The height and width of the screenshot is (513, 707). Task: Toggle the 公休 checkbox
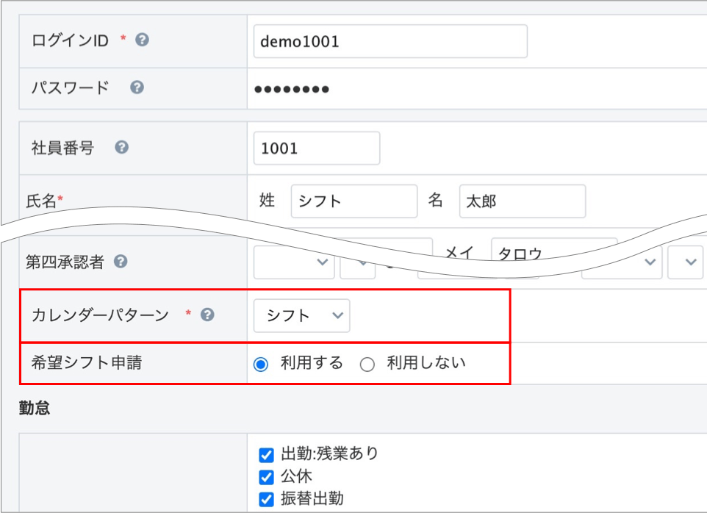pos(267,477)
